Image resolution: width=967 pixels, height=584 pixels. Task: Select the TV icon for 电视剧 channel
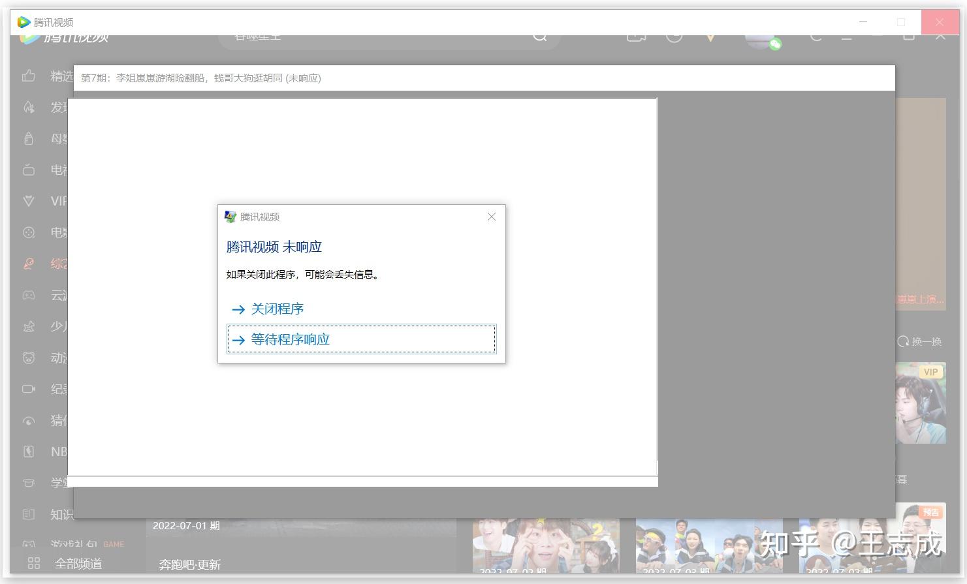(29, 170)
